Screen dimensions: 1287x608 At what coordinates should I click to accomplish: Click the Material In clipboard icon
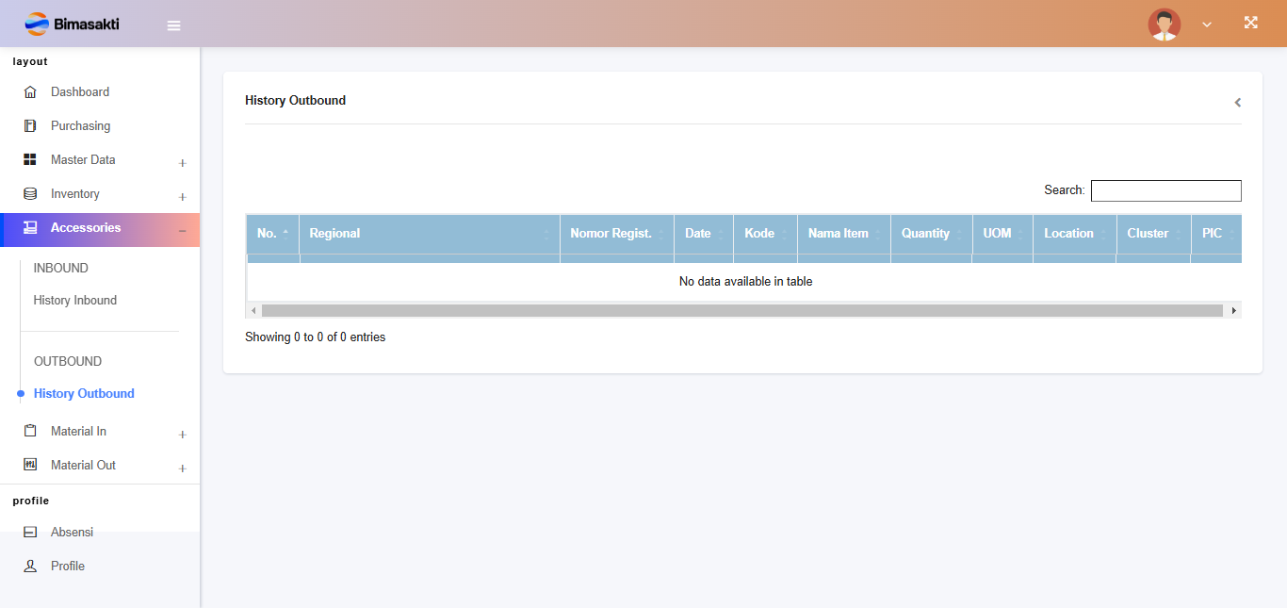click(30, 431)
